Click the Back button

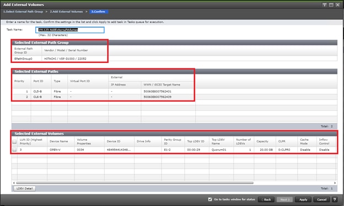[266, 199]
